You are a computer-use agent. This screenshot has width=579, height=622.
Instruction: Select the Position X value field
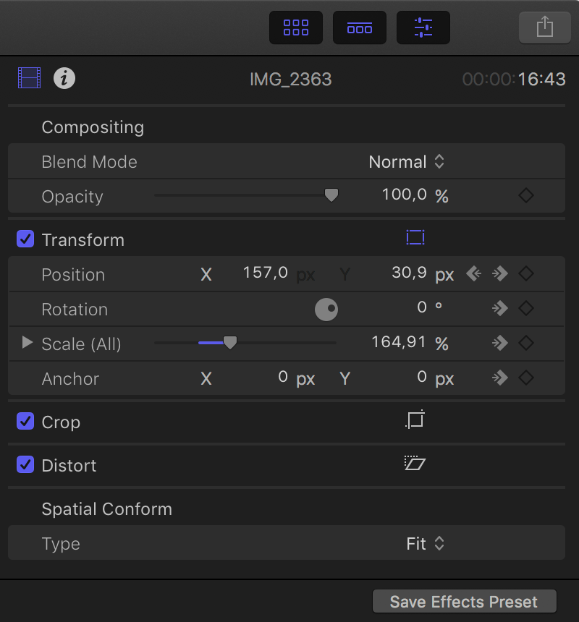(x=265, y=273)
